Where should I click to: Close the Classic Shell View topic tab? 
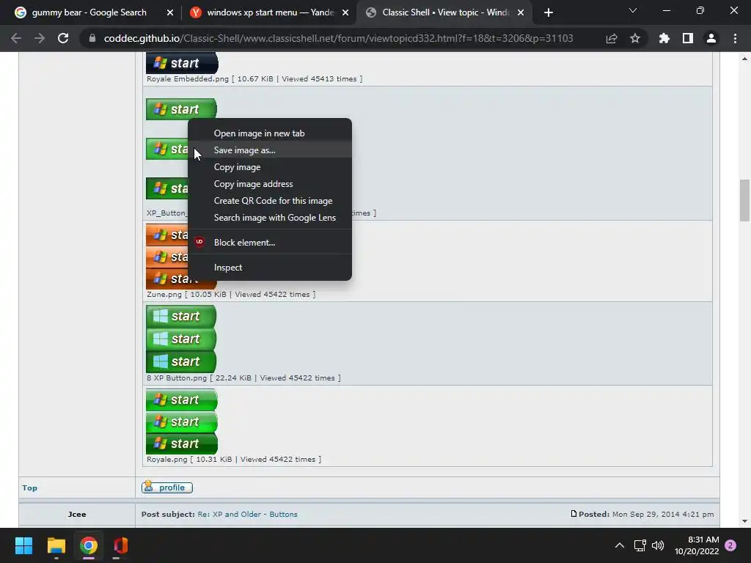[521, 12]
